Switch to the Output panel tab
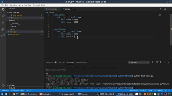 point(62,62)
